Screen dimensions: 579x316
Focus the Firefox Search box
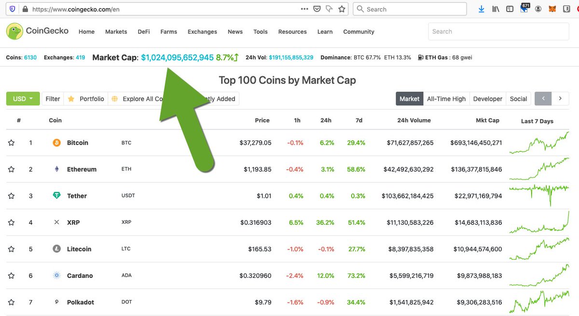point(410,9)
